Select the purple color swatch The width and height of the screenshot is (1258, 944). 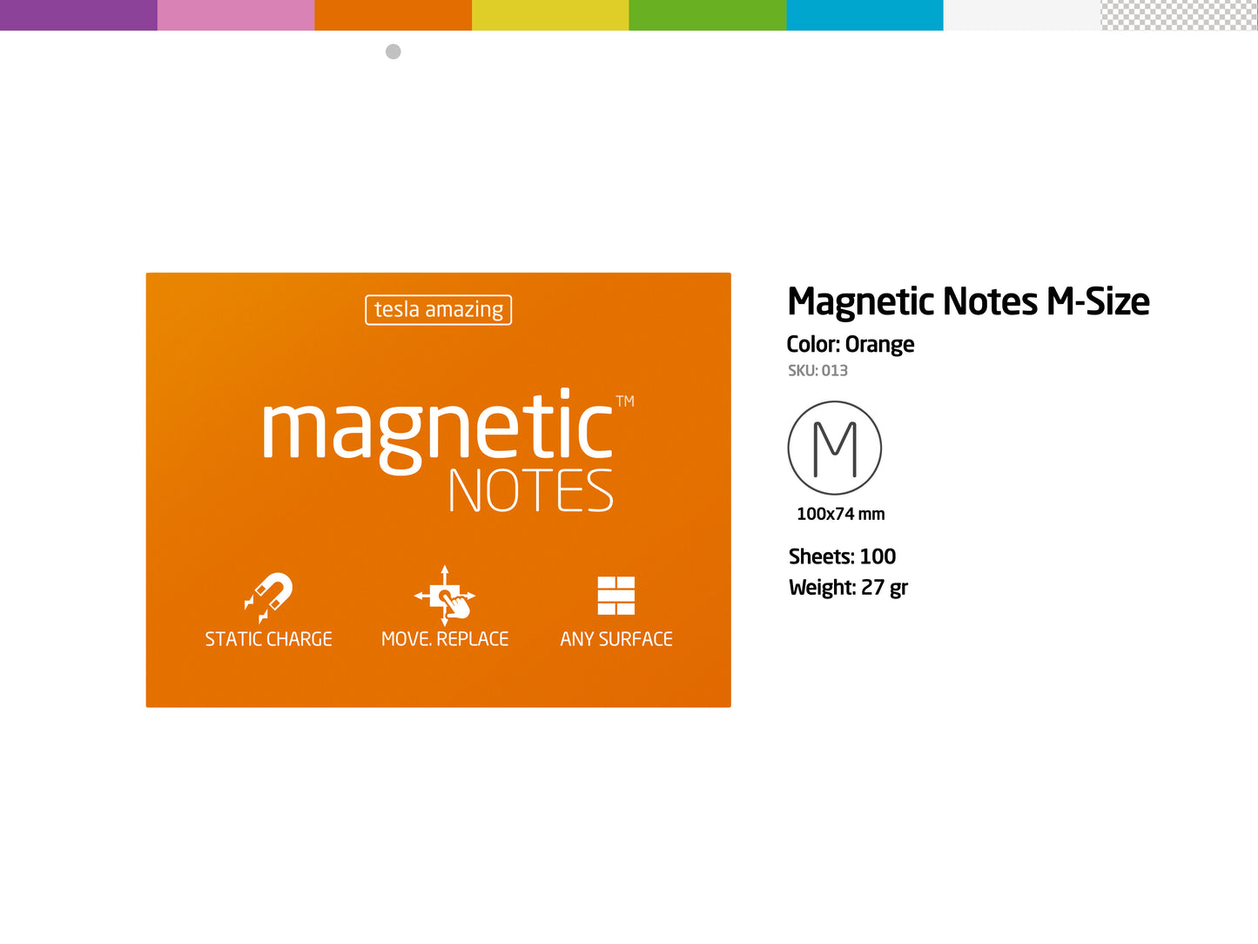tap(78, 15)
